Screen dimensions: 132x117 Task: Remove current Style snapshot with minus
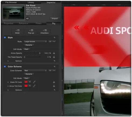(x=54, y=42)
